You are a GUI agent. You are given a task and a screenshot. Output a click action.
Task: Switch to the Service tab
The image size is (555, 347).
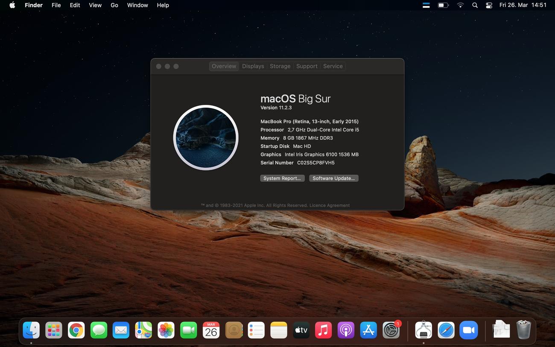(x=333, y=66)
